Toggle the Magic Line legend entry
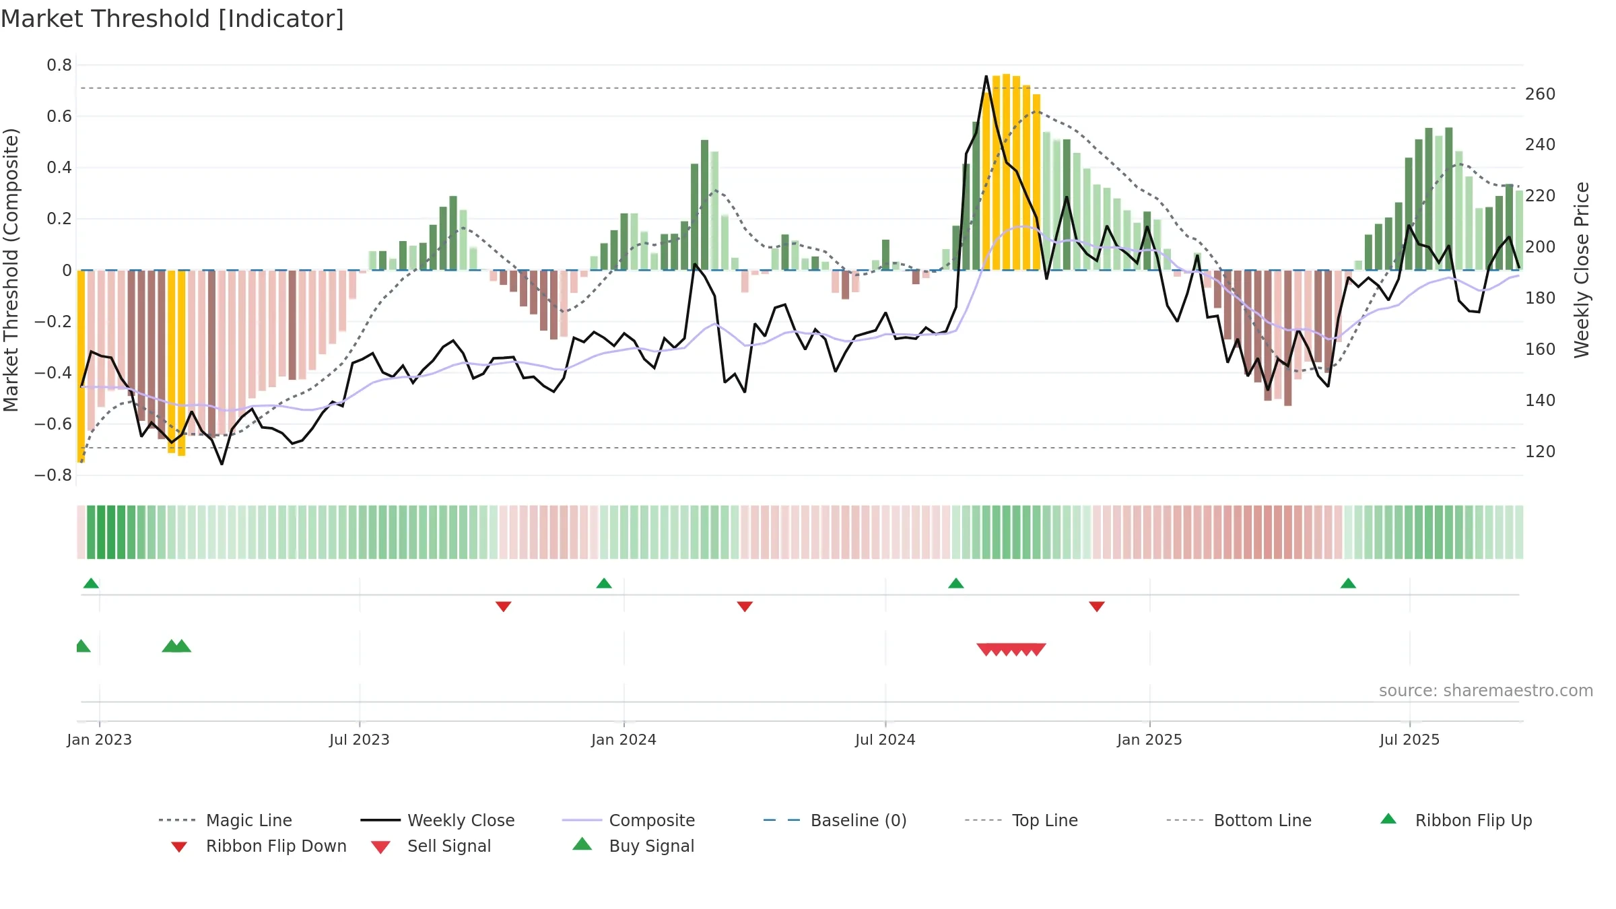This screenshot has width=1616, height=909. pos(225,820)
